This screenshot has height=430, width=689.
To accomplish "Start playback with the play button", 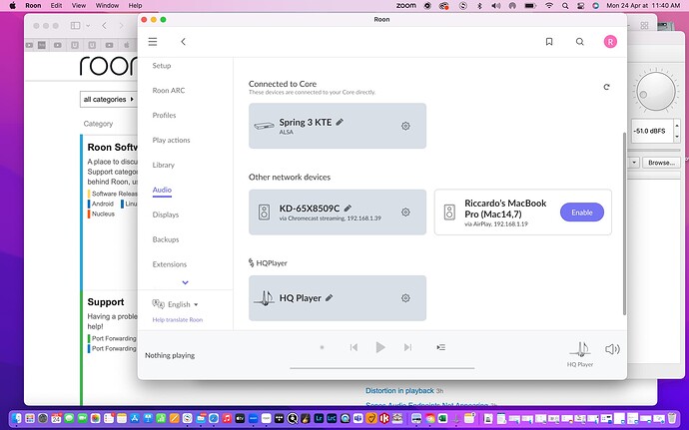I will pyautogui.click(x=380, y=347).
